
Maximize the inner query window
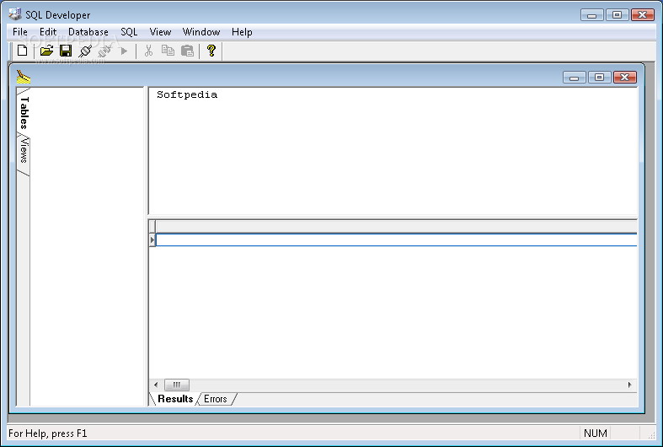(x=600, y=77)
